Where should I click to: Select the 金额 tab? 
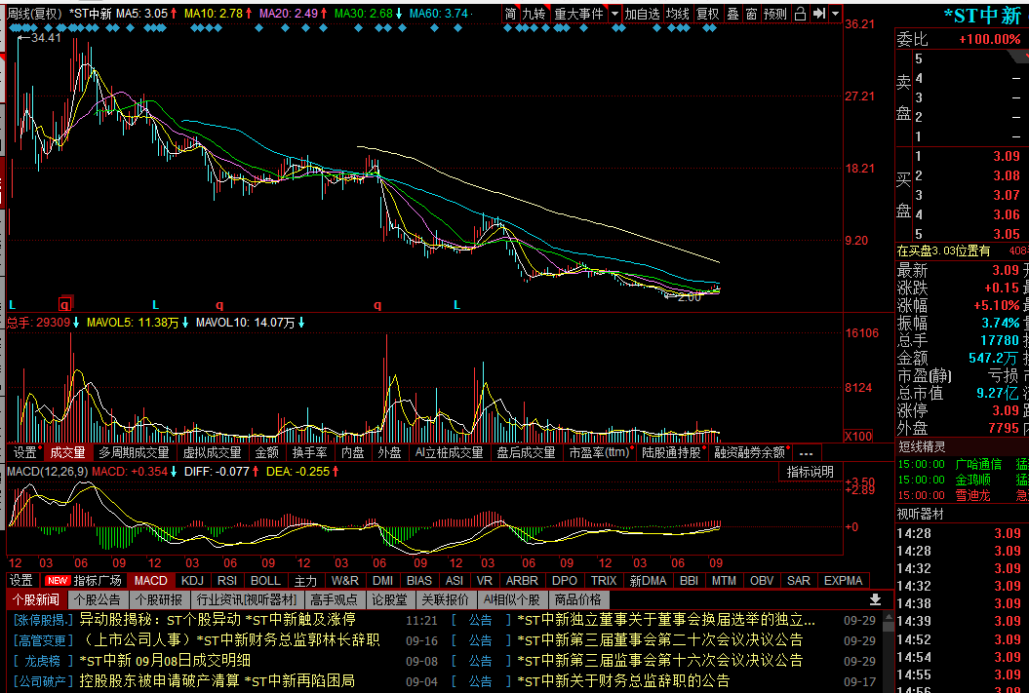point(266,452)
